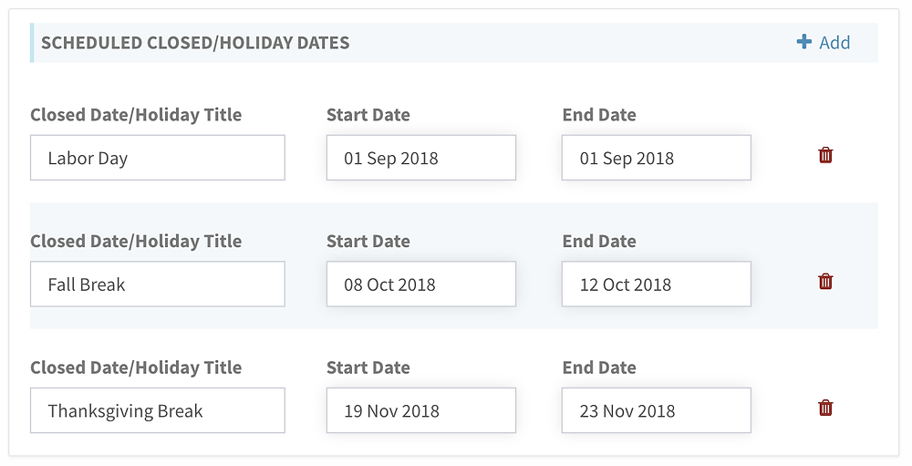Change the 23 Nov 2018 end date

coord(656,410)
